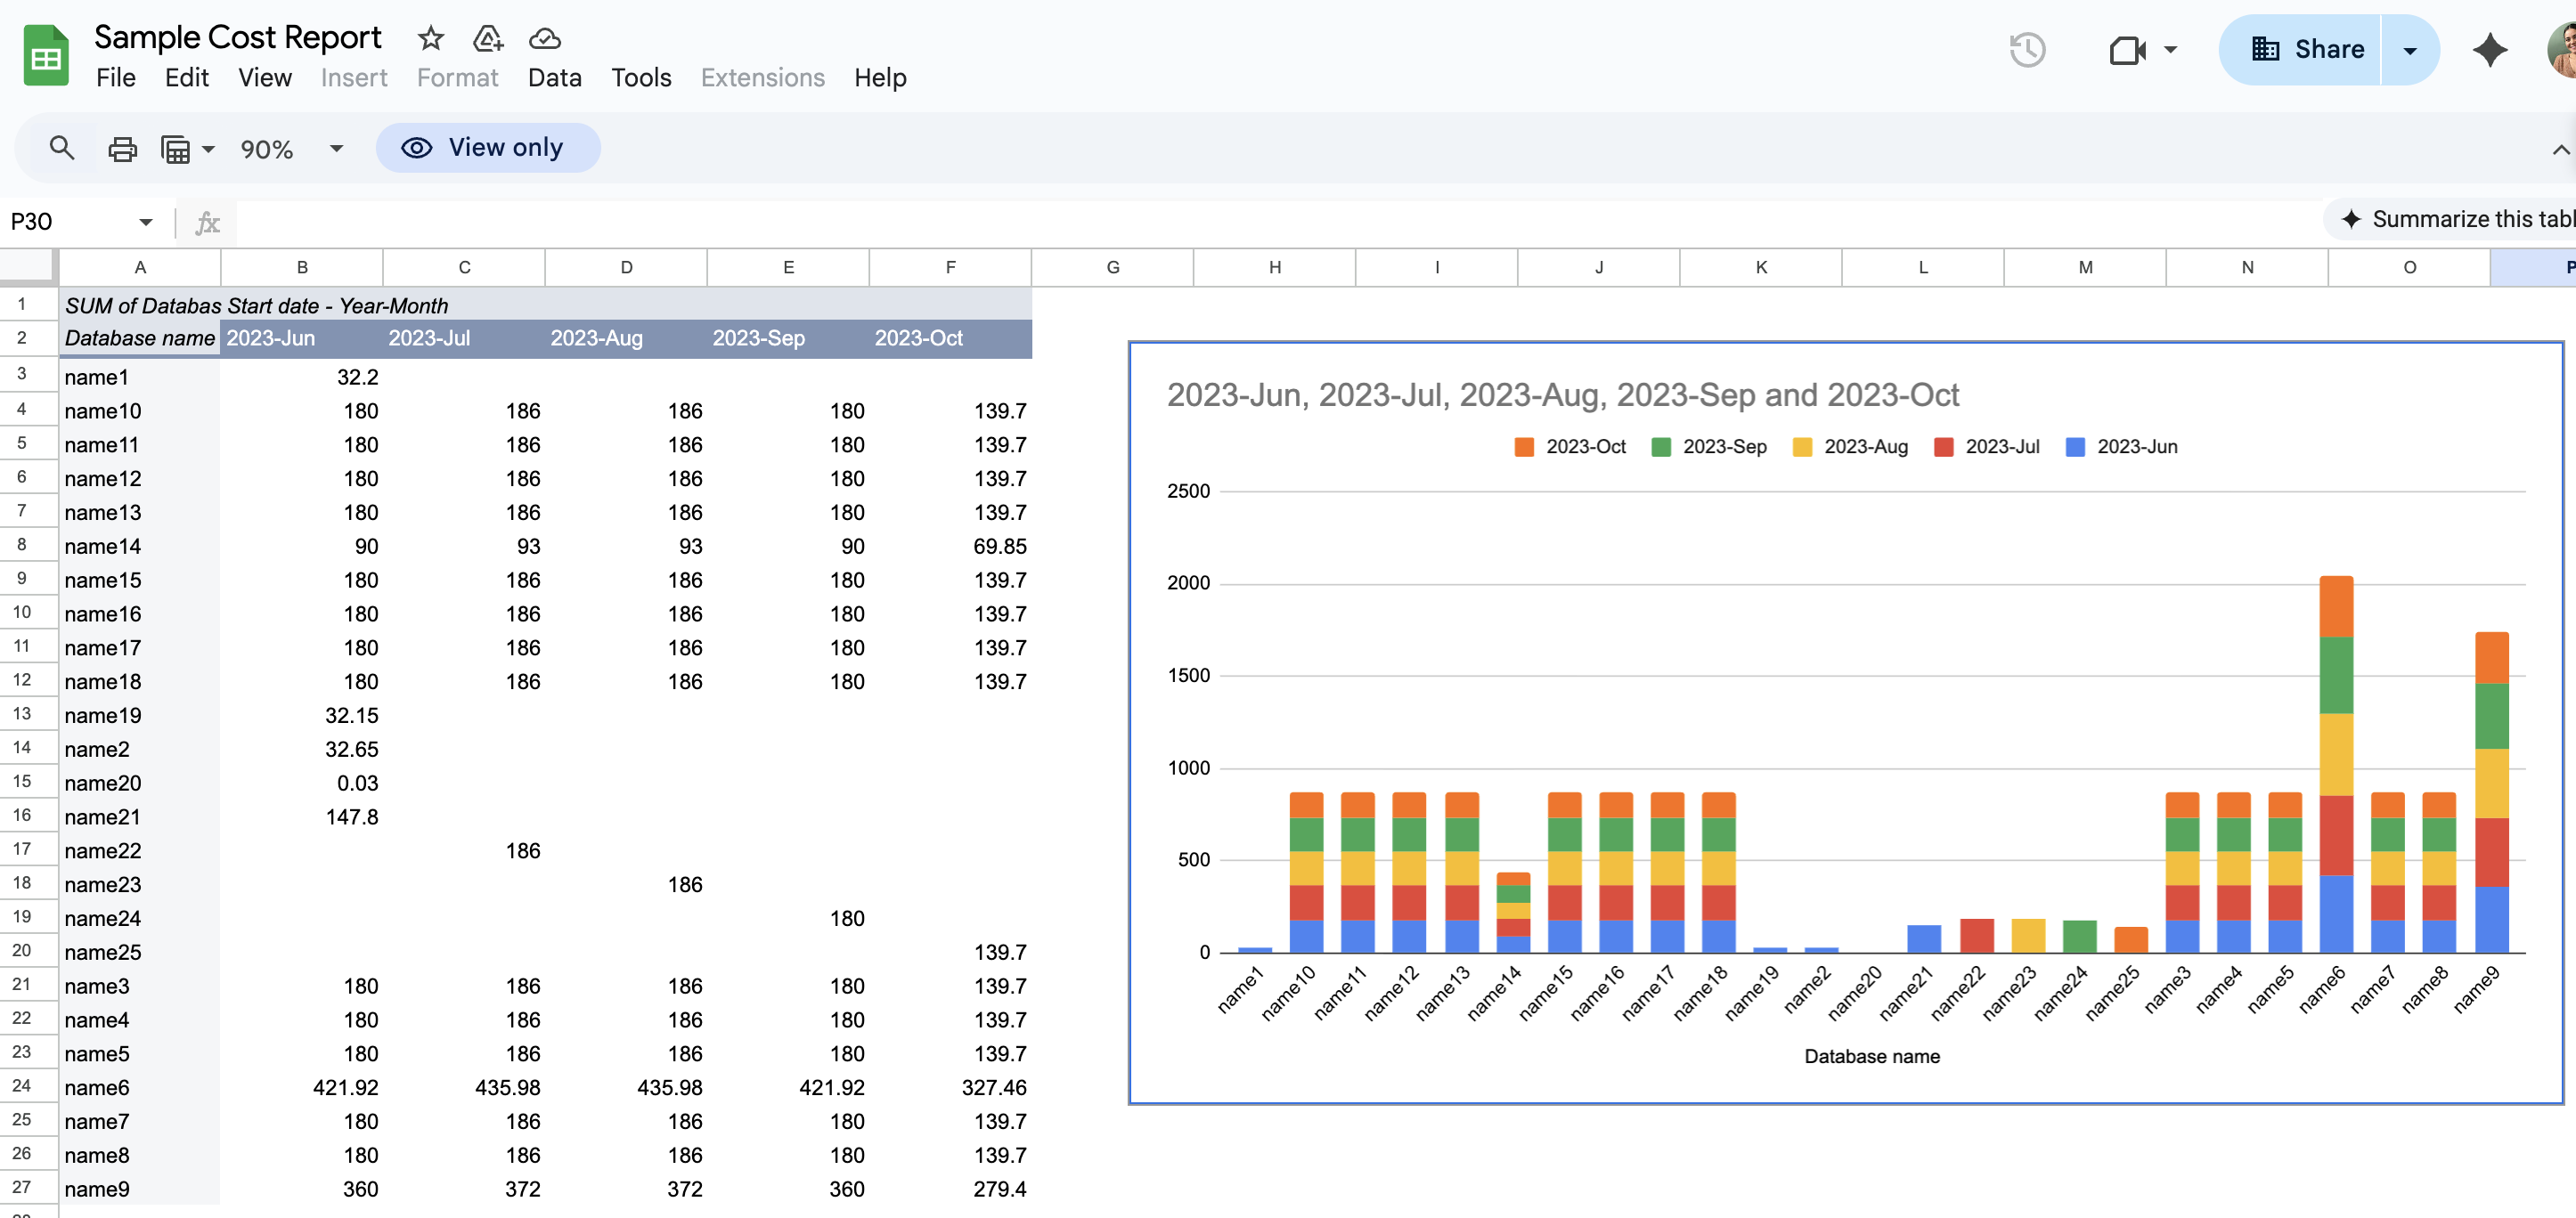
Task: Click the blue 2023-Jun legend swatch
Action: (2075, 448)
